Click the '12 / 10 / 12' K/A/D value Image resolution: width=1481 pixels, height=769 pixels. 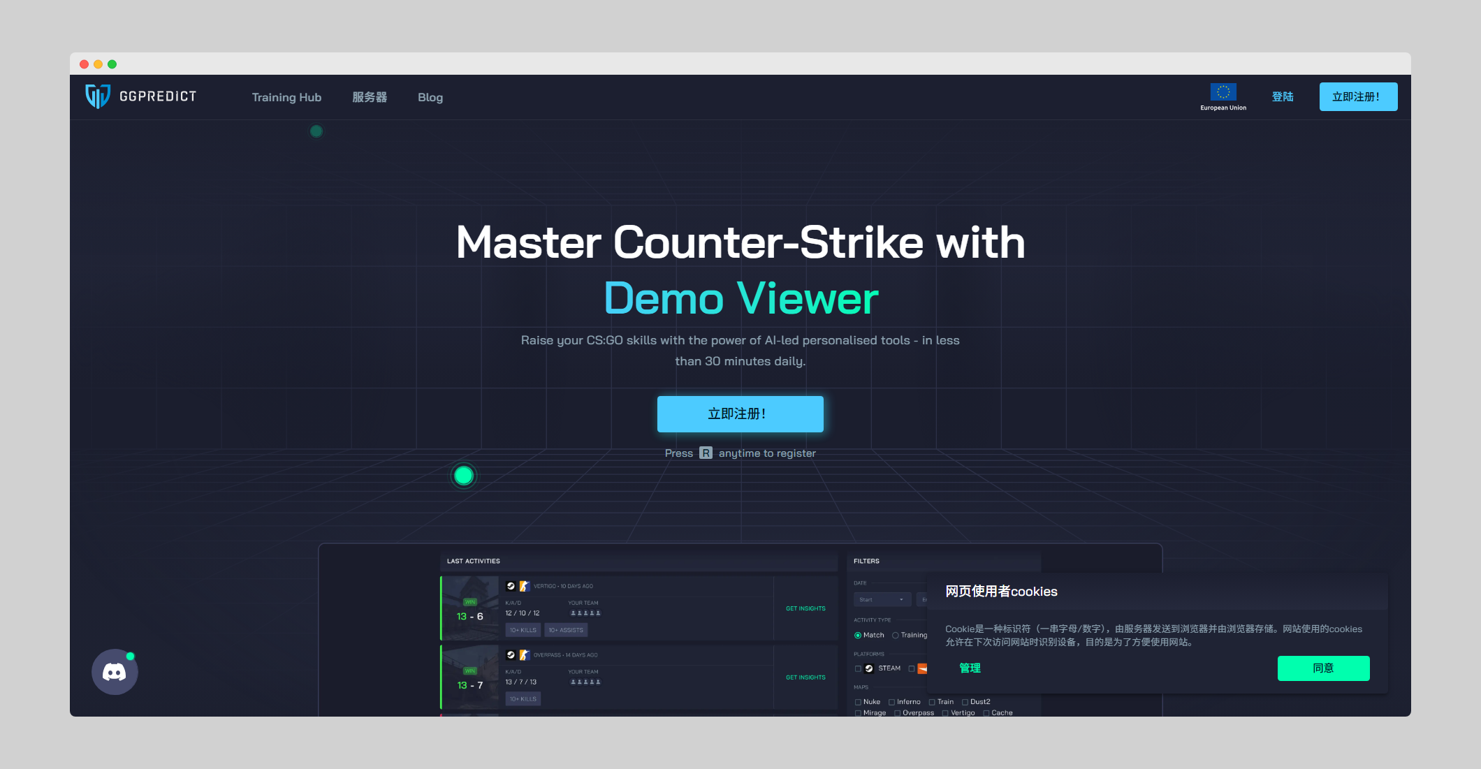tap(523, 613)
